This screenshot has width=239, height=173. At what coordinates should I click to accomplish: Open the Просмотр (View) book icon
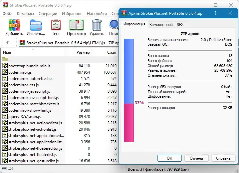click(76, 25)
